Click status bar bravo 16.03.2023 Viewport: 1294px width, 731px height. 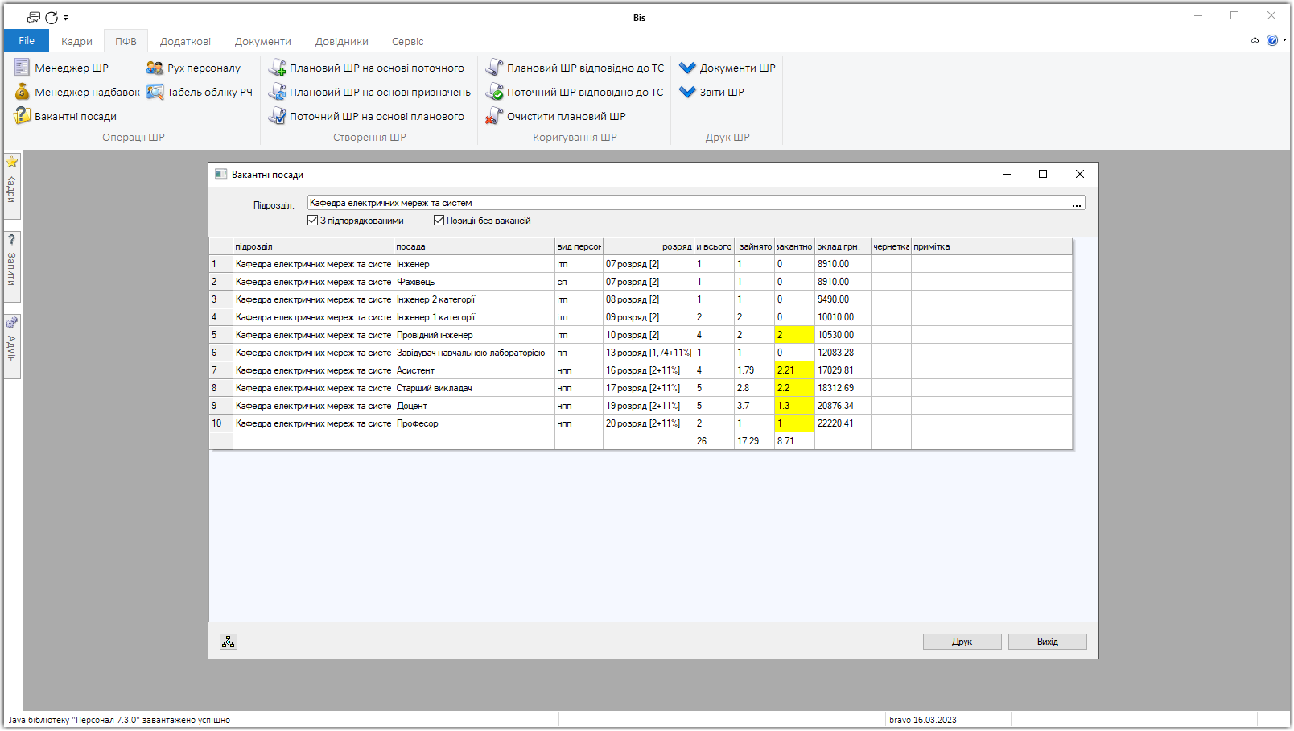pyautogui.click(x=922, y=720)
